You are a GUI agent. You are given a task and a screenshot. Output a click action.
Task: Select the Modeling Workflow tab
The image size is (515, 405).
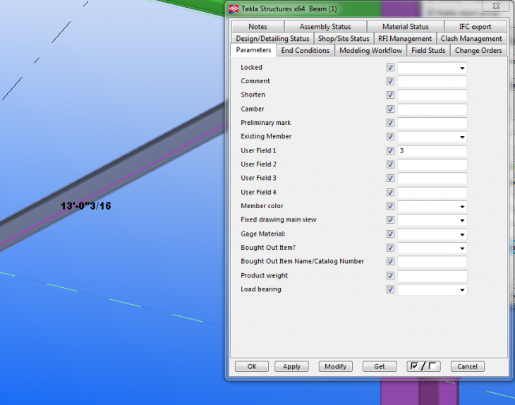(x=370, y=51)
